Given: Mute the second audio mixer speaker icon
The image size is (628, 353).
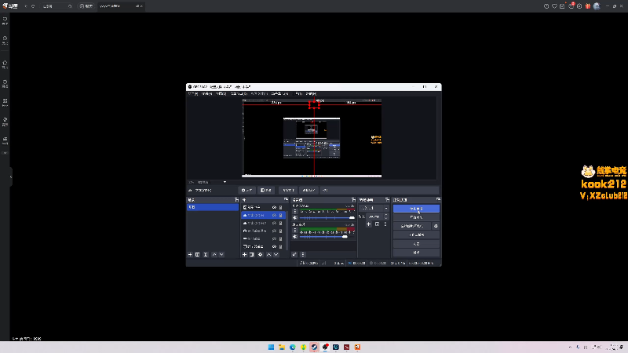Looking at the screenshot, I should [x=295, y=237].
